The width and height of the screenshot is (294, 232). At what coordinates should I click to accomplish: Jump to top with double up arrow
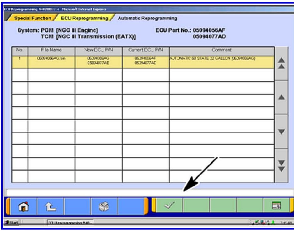click(281, 64)
